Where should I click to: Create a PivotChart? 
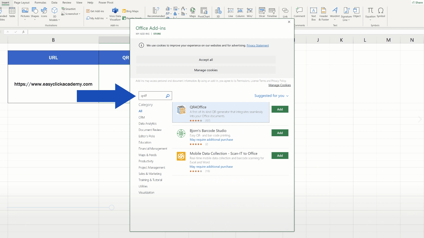click(x=204, y=12)
